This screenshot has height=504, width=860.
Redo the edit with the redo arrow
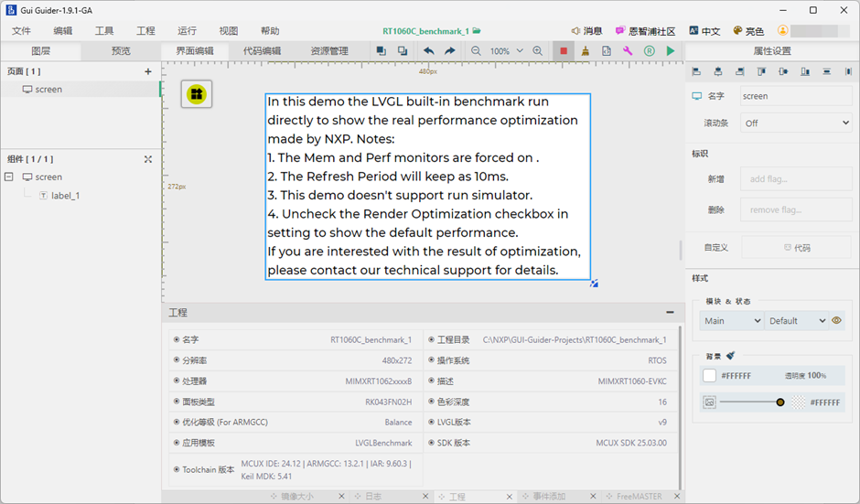[450, 51]
